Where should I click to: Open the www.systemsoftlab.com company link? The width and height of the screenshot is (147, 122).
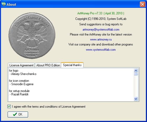101,50
